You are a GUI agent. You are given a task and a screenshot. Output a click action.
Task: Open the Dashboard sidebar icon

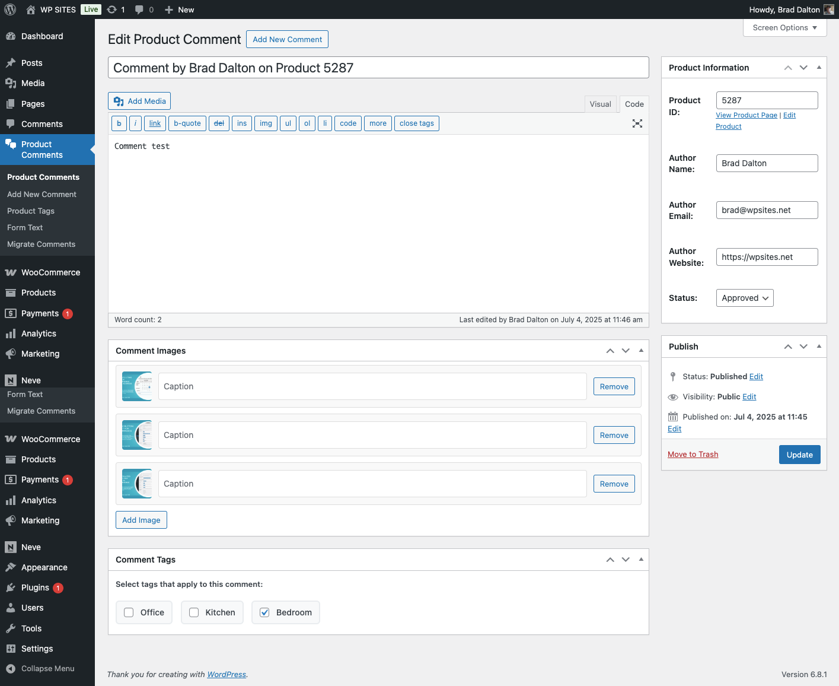pyautogui.click(x=11, y=36)
